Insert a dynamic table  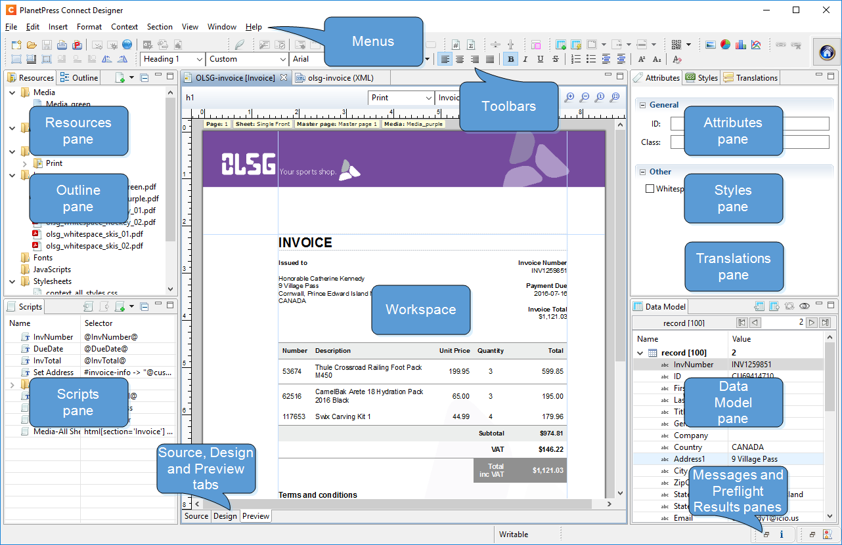pyautogui.click(x=576, y=45)
